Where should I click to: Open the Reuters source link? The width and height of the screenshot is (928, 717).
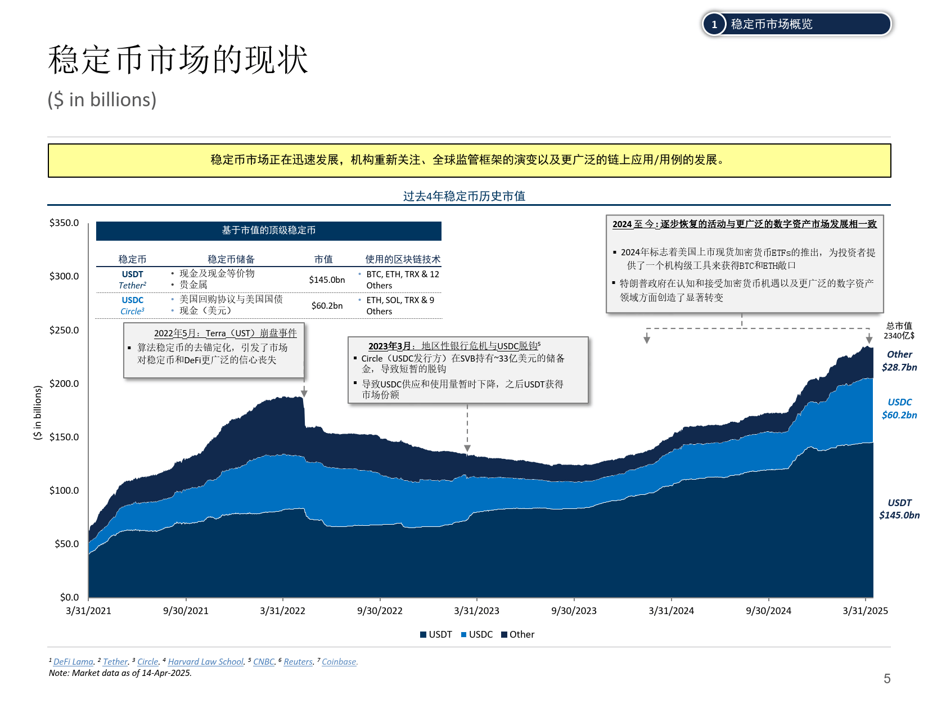(x=298, y=662)
